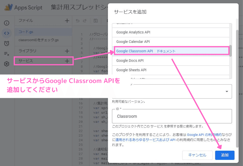Click the dialog's outer scrollbar
This screenshot has width=243, height=166.
(x=237, y=88)
